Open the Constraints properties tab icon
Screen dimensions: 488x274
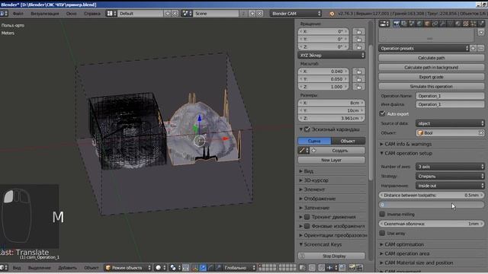[435, 24]
